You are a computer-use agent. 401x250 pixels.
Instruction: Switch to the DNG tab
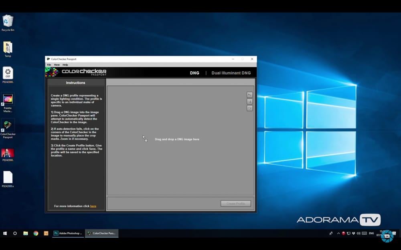[x=194, y=73]
